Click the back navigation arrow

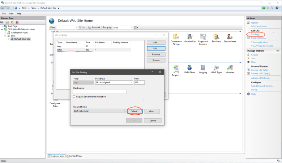(x=3, y=8)
